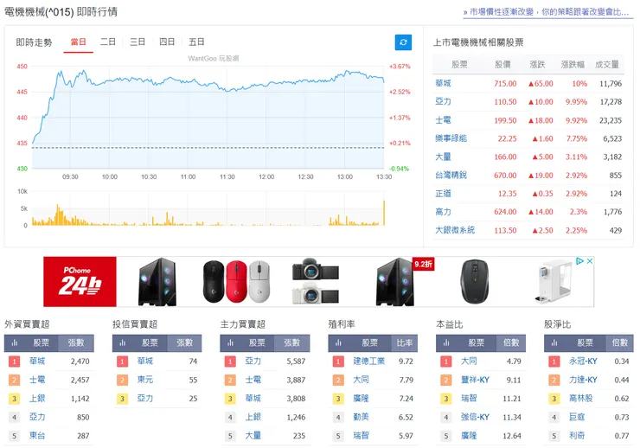Click the camera product ad image
The image size is (640, 448).
coord(316,282)
